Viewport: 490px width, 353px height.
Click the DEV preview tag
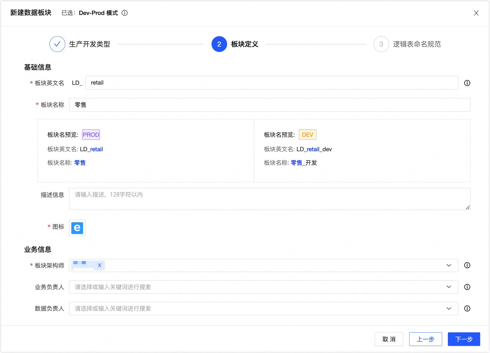click(x=308, y=135)
